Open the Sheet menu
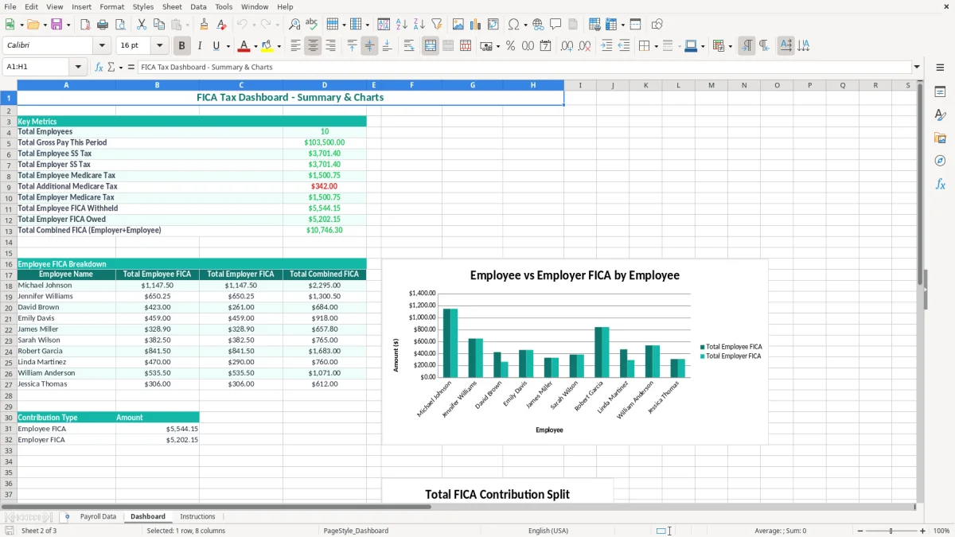 pyautogui.click(x=172, y=6)
